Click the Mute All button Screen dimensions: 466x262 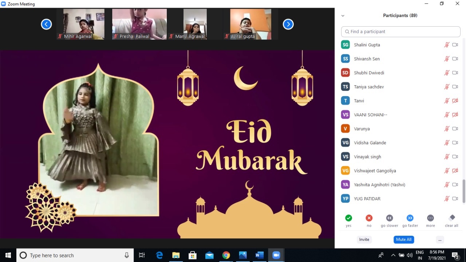click(x=404, y=239)
